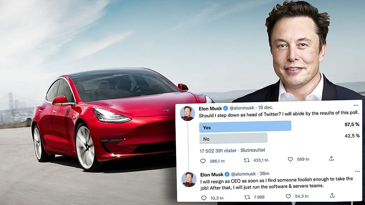
Task: Click the @elonmusk handle on the poll tweet
Action: coord(242,108)
